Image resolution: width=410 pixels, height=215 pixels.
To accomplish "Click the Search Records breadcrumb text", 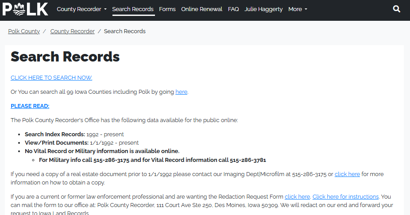I will (x=125, y=31).
